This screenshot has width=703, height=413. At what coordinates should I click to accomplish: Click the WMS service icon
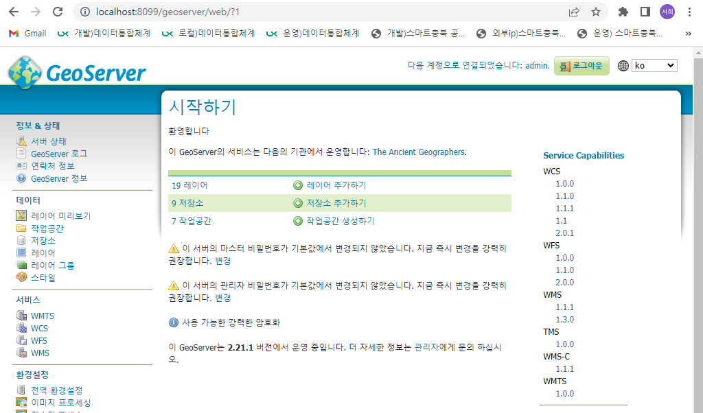21,353
